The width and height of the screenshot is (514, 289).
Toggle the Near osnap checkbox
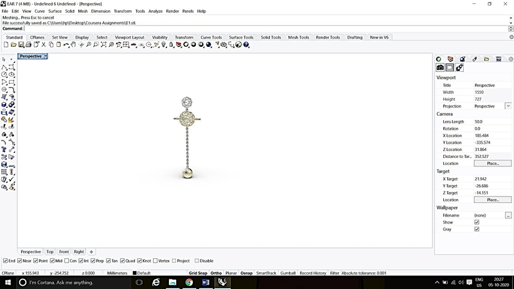click(20, 261)
